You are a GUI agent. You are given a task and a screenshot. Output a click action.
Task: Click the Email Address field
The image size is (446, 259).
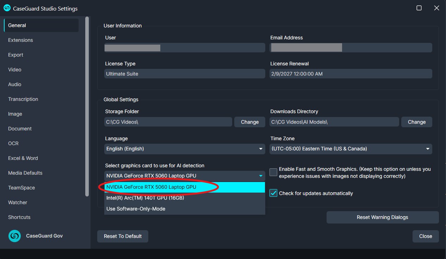[x=351, y=48]
